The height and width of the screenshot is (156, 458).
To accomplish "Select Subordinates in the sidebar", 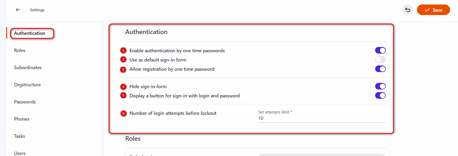I will 28,68.
